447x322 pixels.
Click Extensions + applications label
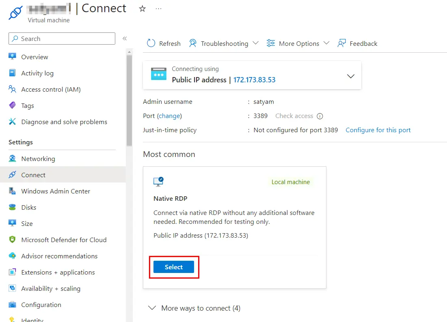click(58, 272)
